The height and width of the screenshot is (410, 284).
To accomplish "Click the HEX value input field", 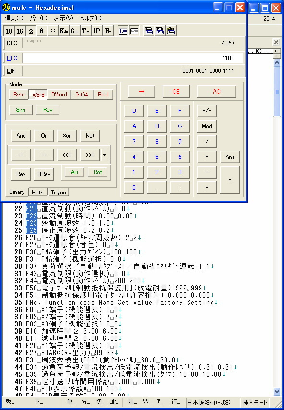I will pyautogui.click(x=133, y=58).
